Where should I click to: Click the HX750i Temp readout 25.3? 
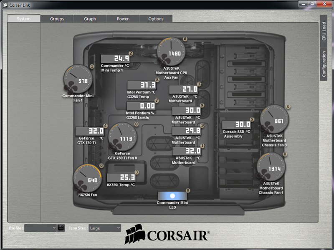click(121, 177)
